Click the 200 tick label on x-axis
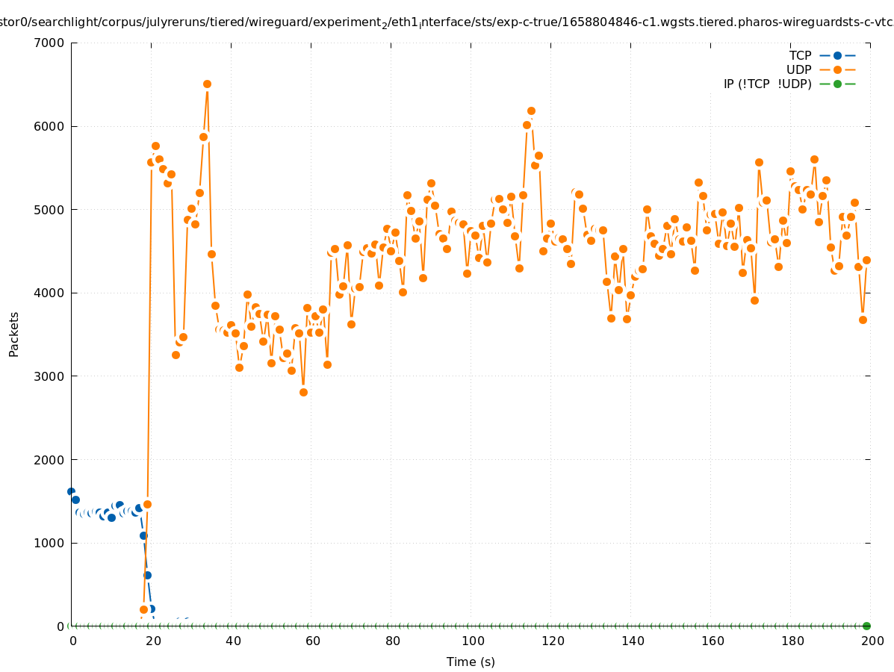Image resolution: width=894 pixels, height=672 pixels. 871,641
